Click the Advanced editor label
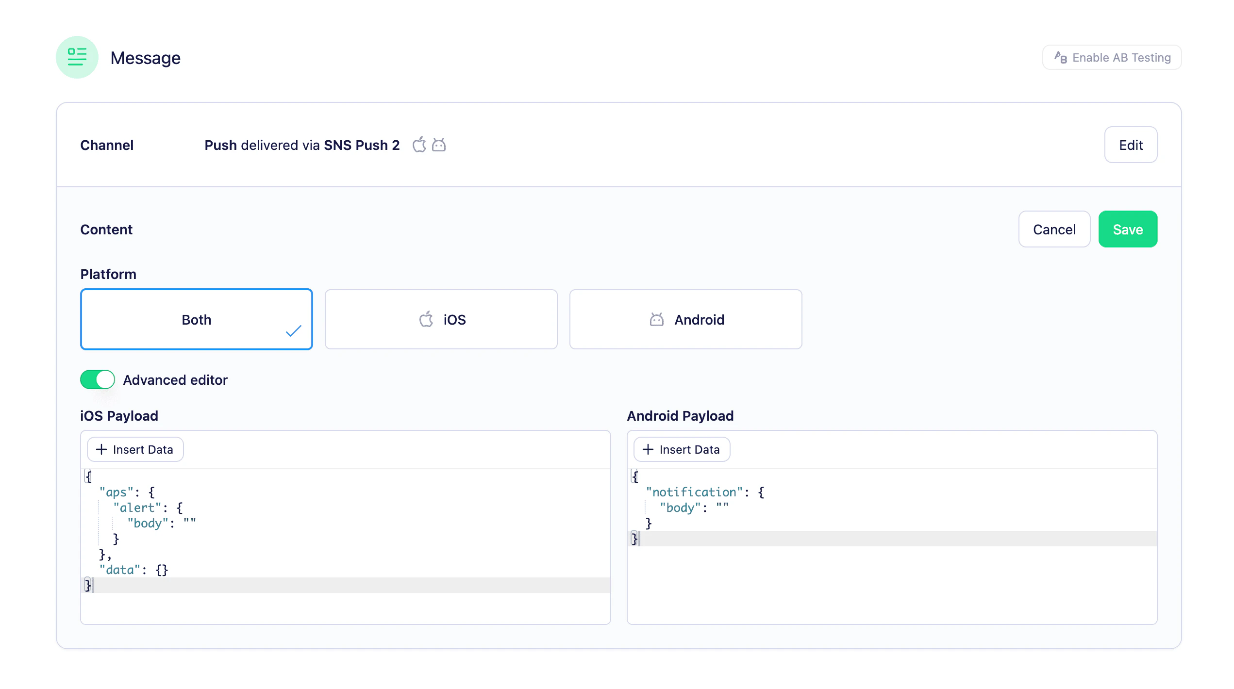 [175, 380]
